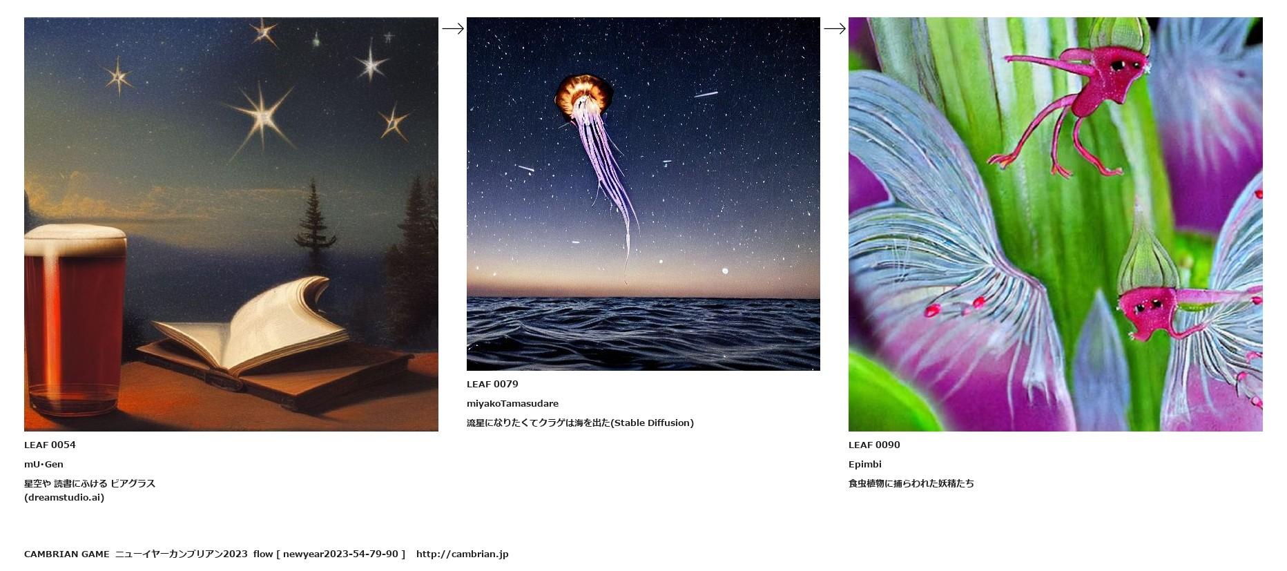Image resolution: width=1287 pixels, height=571 pixels.
Task: Click the CAMBRIAN GAME footer title
Action: tap(67, 554)
